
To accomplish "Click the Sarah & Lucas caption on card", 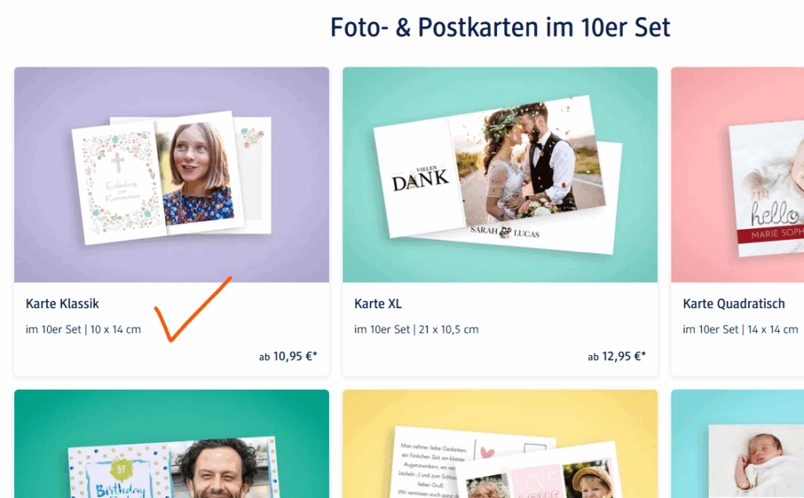I will click(505, 232).
